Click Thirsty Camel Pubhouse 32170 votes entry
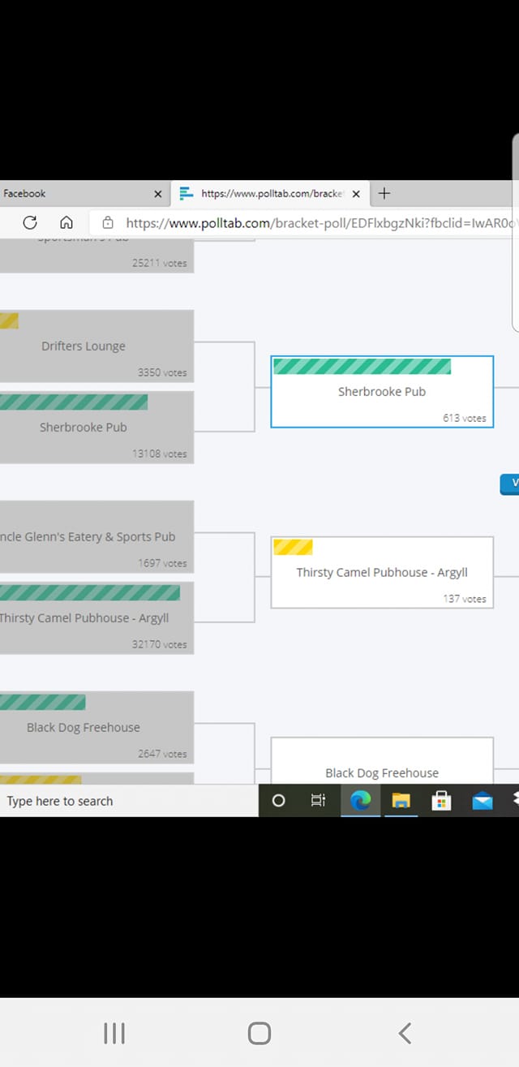 point(97,617)
